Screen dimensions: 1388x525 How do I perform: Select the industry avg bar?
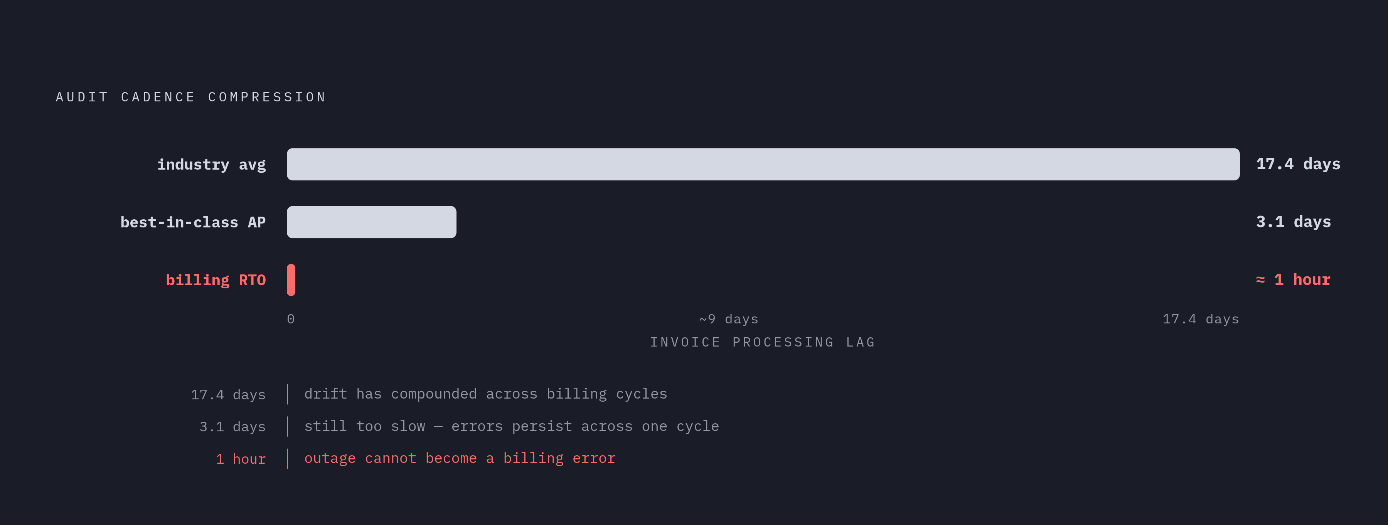[763, 164]
